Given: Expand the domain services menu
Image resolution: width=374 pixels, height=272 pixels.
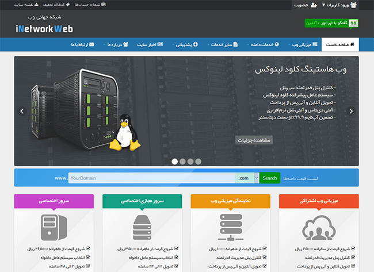Looking at the screenshot, I should pyautogui.click(x=248, y=45).
